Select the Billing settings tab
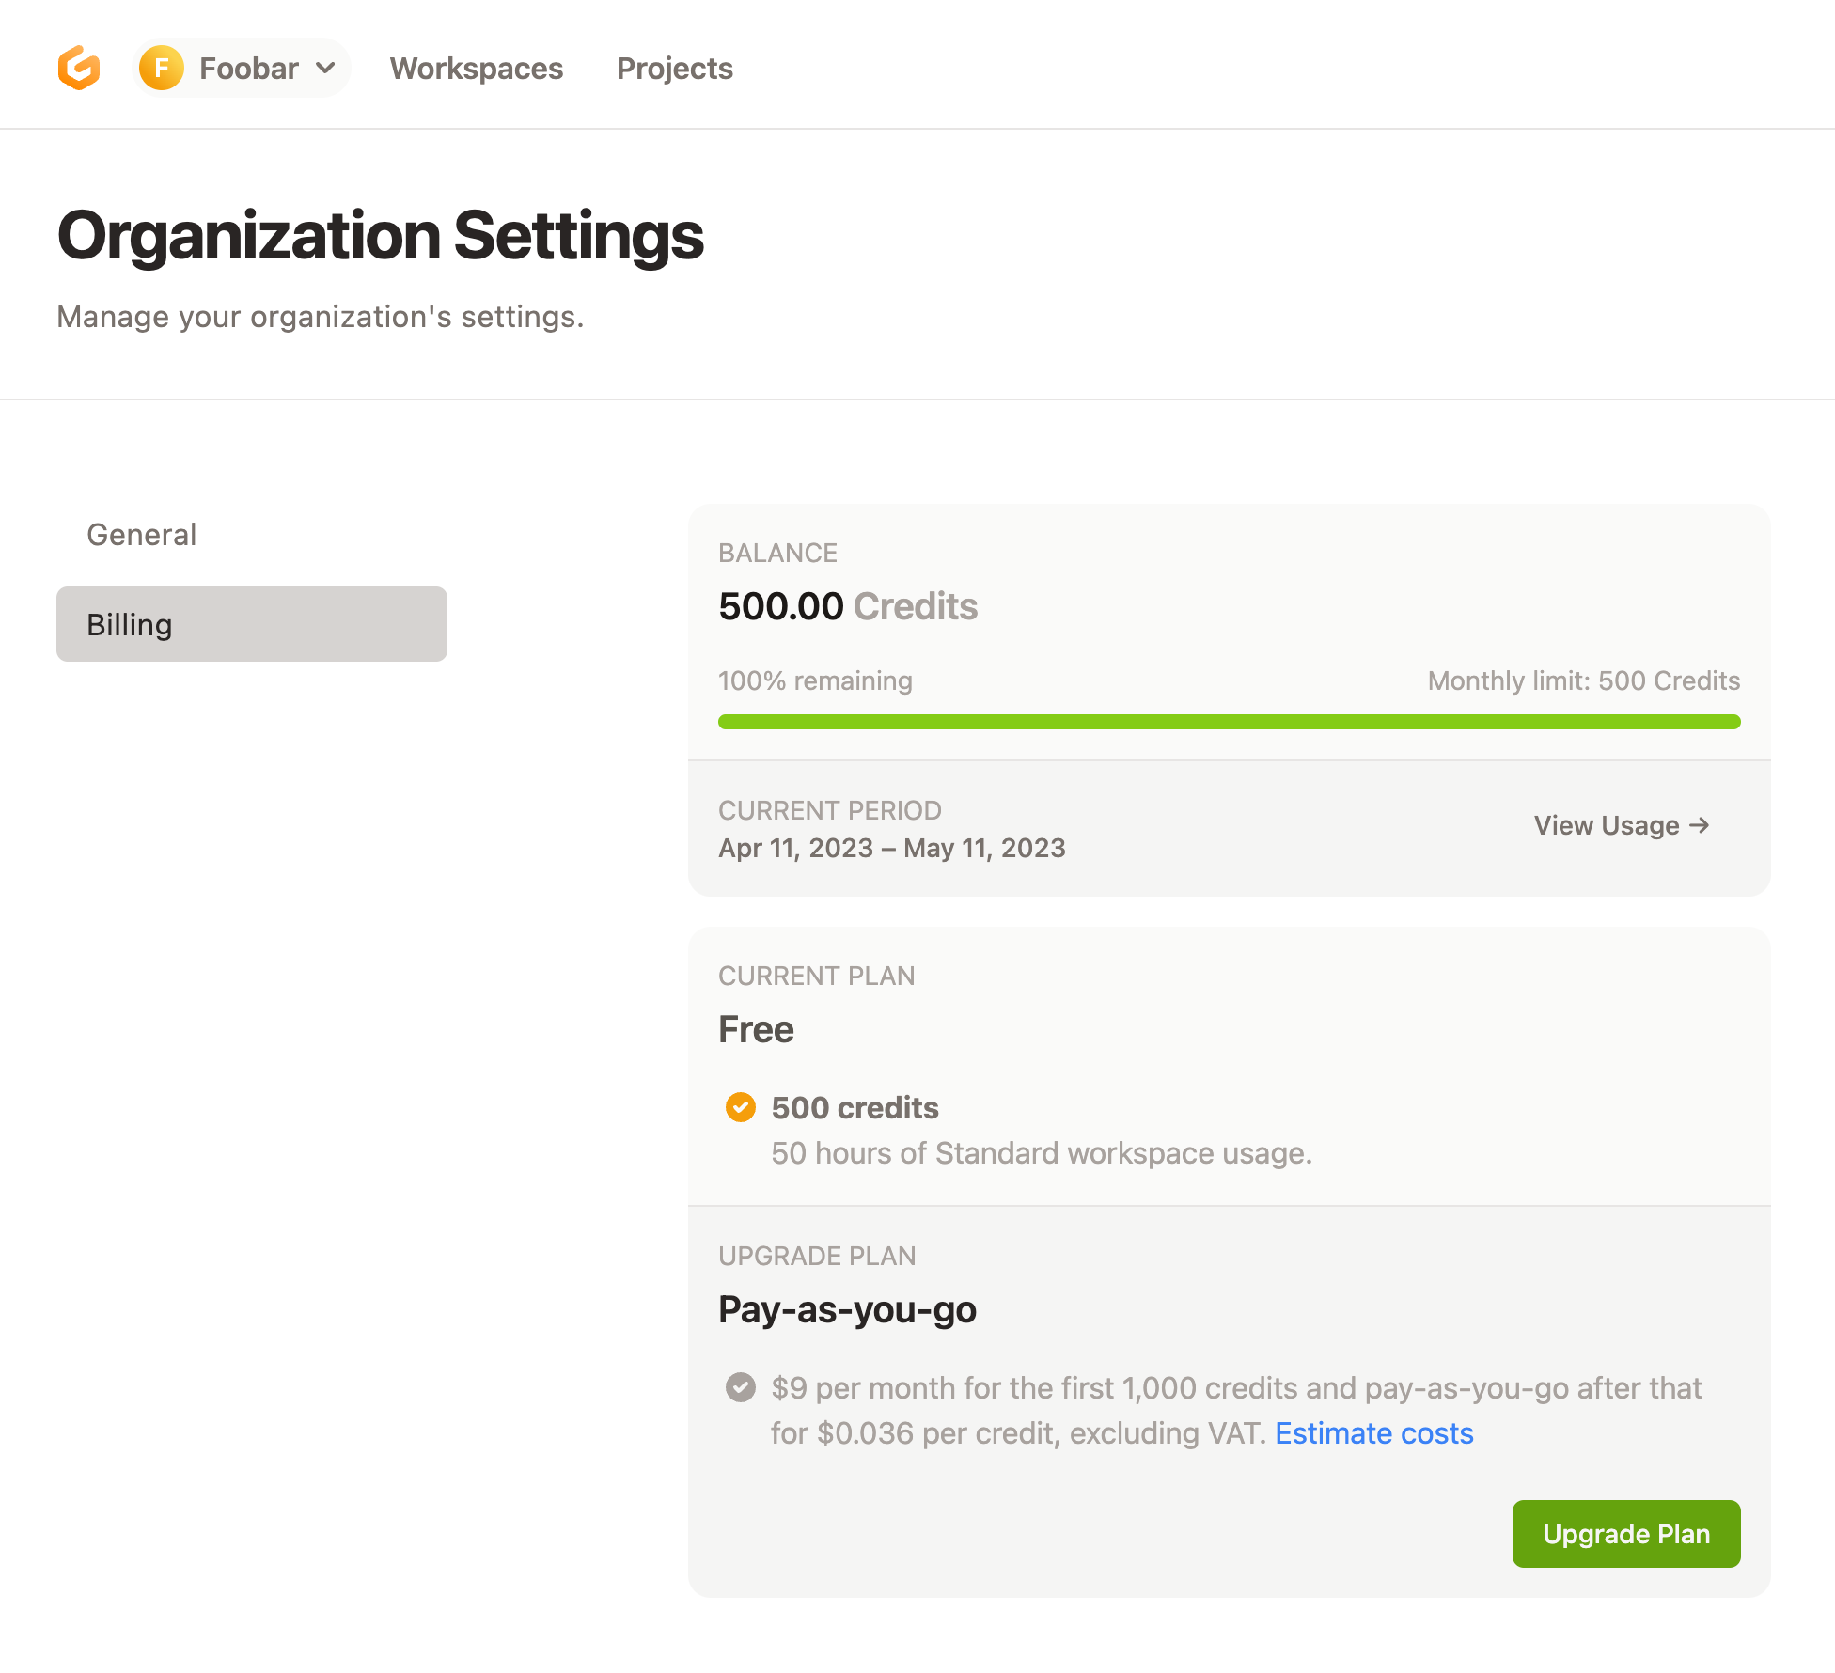This screenshot has width=1835, height=1673. pos(252,624)
